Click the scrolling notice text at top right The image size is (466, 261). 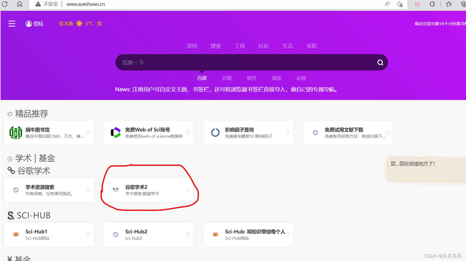440,24
